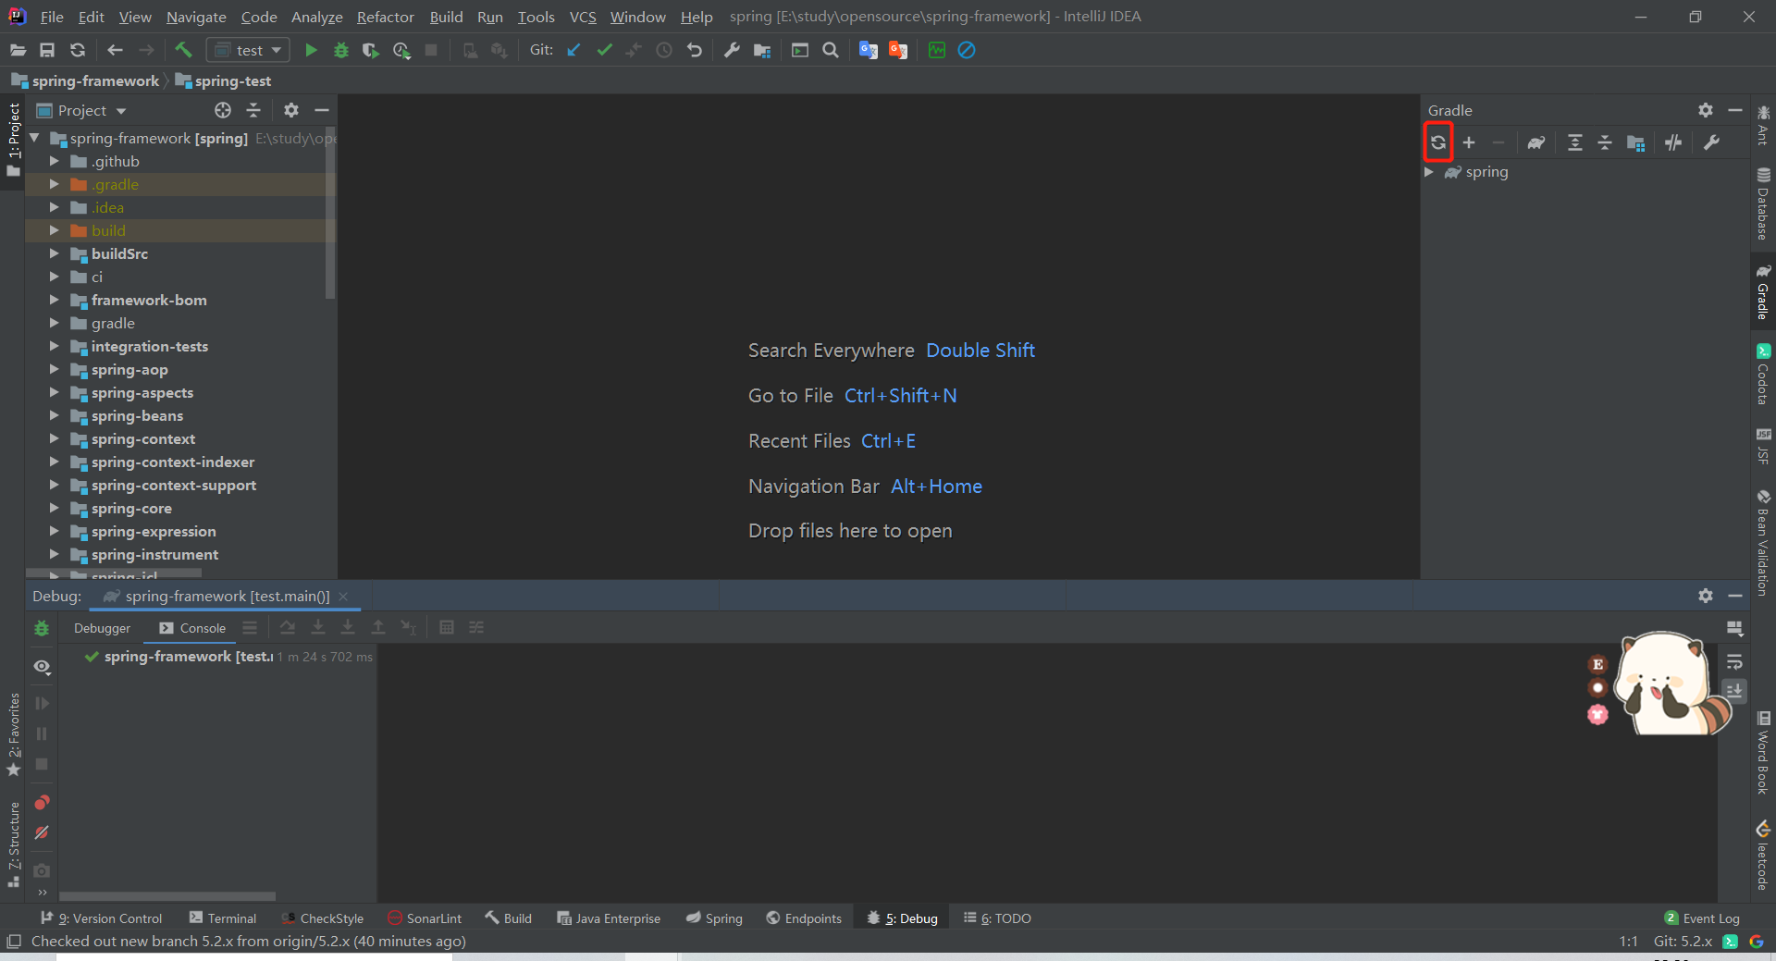Expand the buildSrc folder

pyautogui.click(x=54, y=253)
